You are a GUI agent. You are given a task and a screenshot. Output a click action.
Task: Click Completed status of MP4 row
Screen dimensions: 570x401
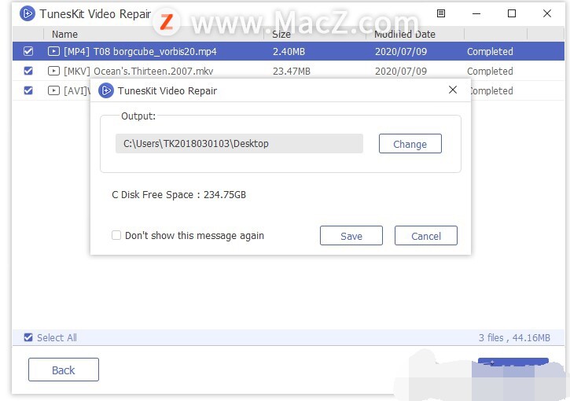tap(490, 52)
